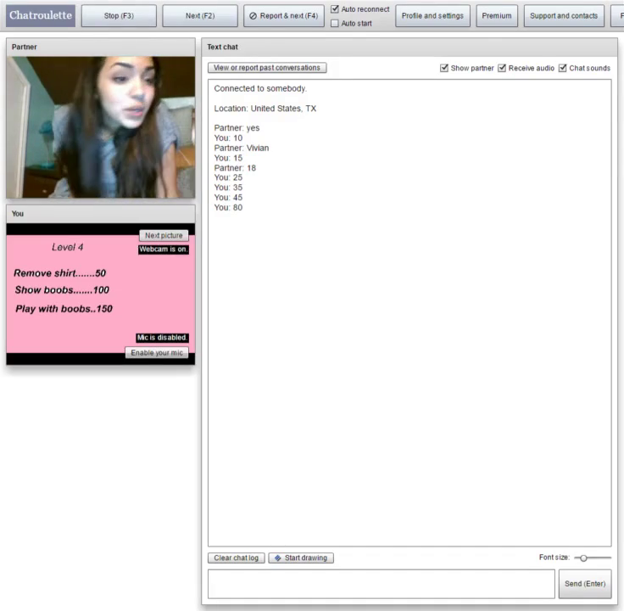Image resolution: width=624 pixels, height=611 pixels.
Task: Open the Premium page
Action: point(497,15)
